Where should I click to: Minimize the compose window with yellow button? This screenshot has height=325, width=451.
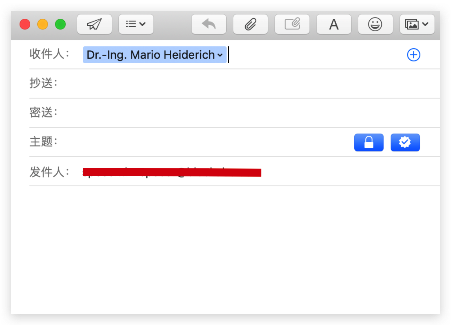tap(43, 24)
